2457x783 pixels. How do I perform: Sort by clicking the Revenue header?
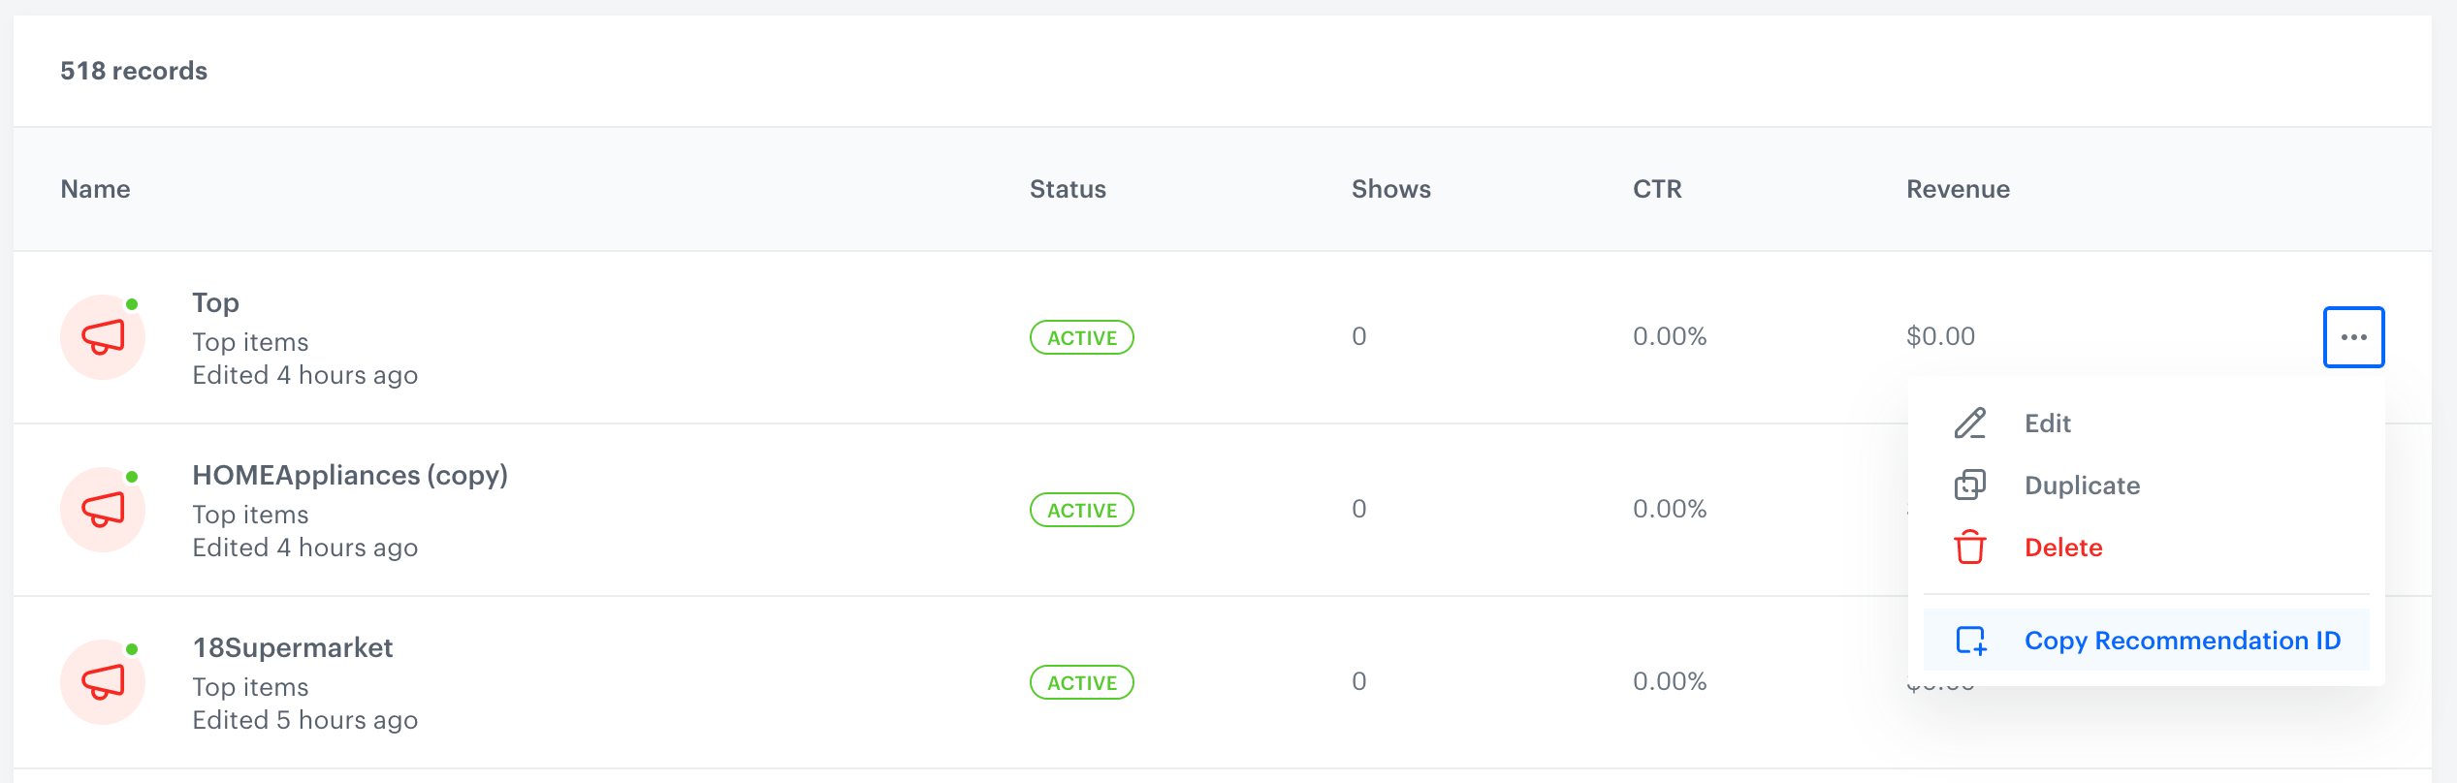click(x=1956, y=189)
